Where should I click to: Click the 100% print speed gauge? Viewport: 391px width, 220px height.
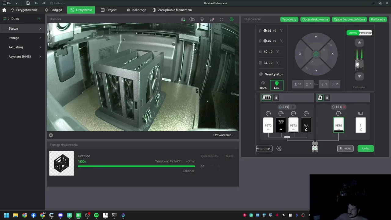263,85
